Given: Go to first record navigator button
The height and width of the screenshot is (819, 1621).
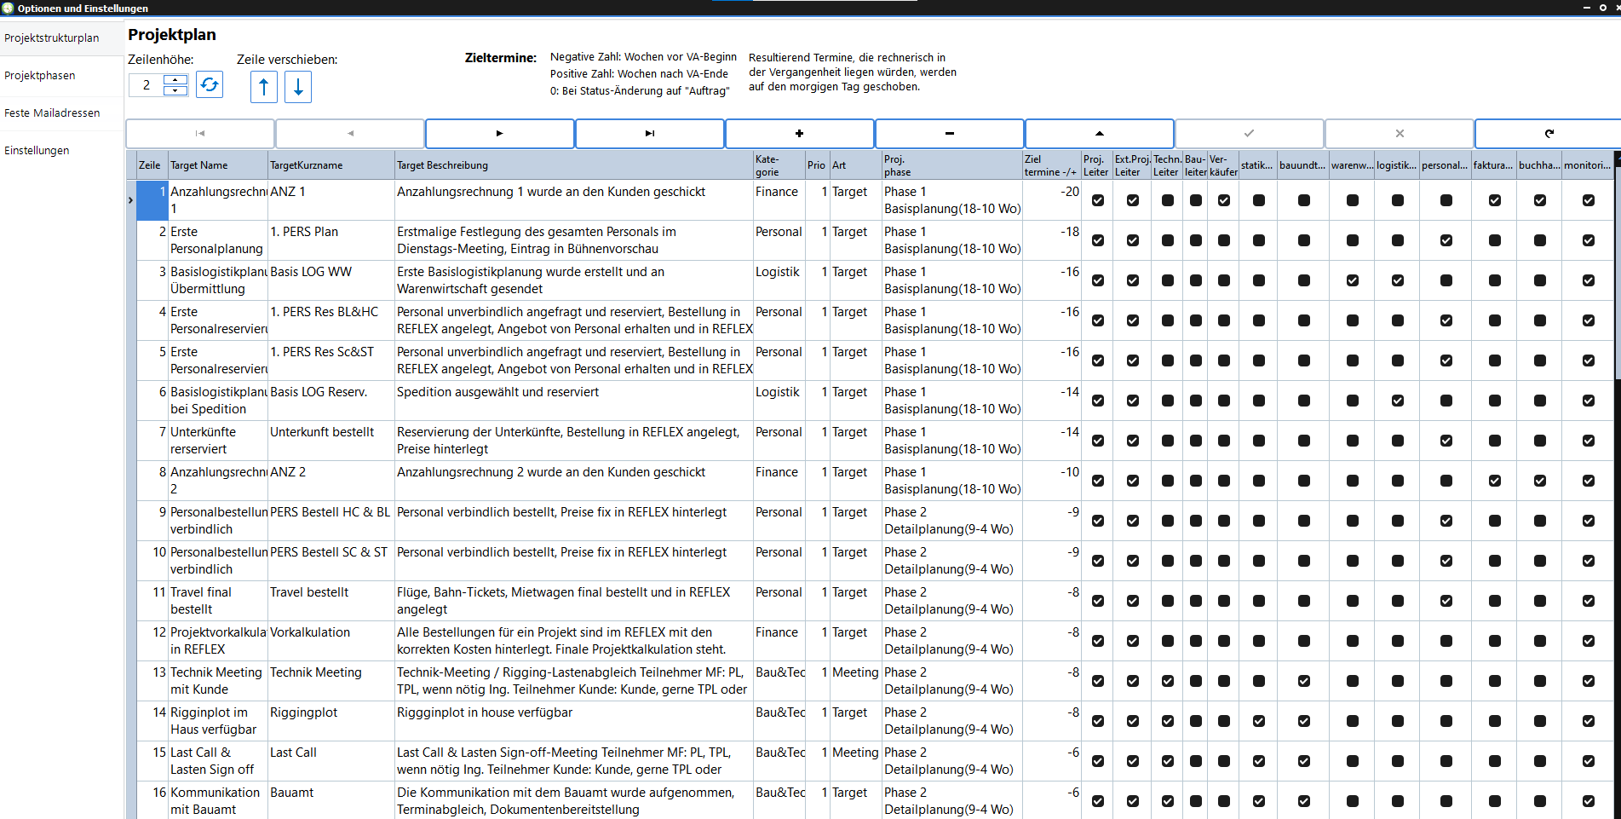Looking at the screenshot, I should (x=200, y=134).
